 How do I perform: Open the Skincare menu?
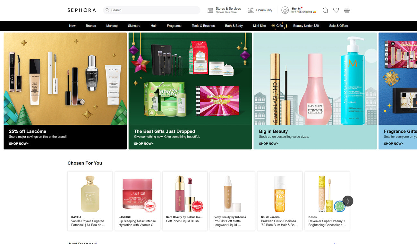point(134,26)
